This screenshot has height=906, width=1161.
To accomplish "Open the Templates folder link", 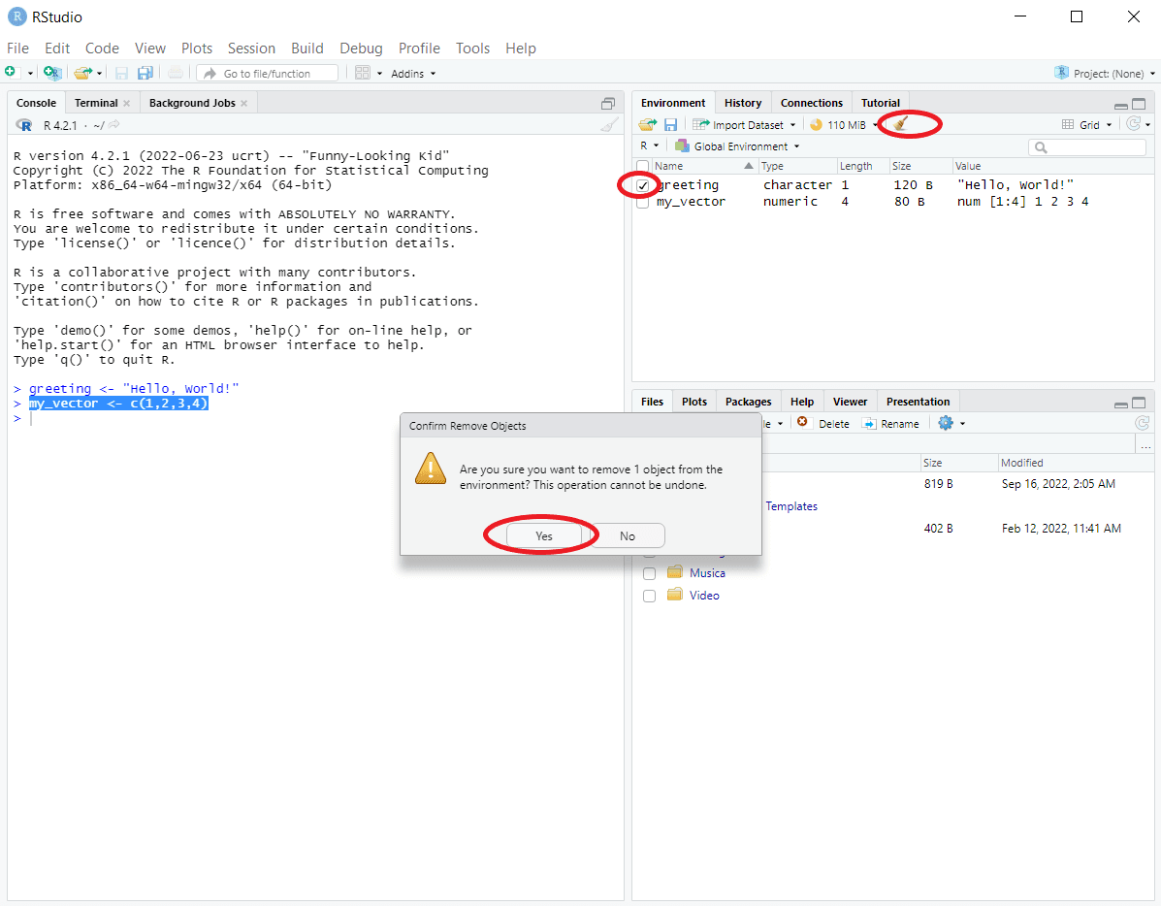I will click(x=791, y=506).
